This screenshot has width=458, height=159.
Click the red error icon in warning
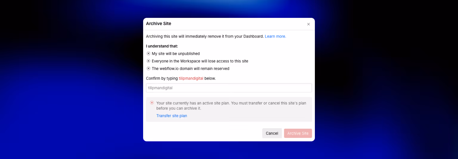pyautogui.click(x=152, y=103)
